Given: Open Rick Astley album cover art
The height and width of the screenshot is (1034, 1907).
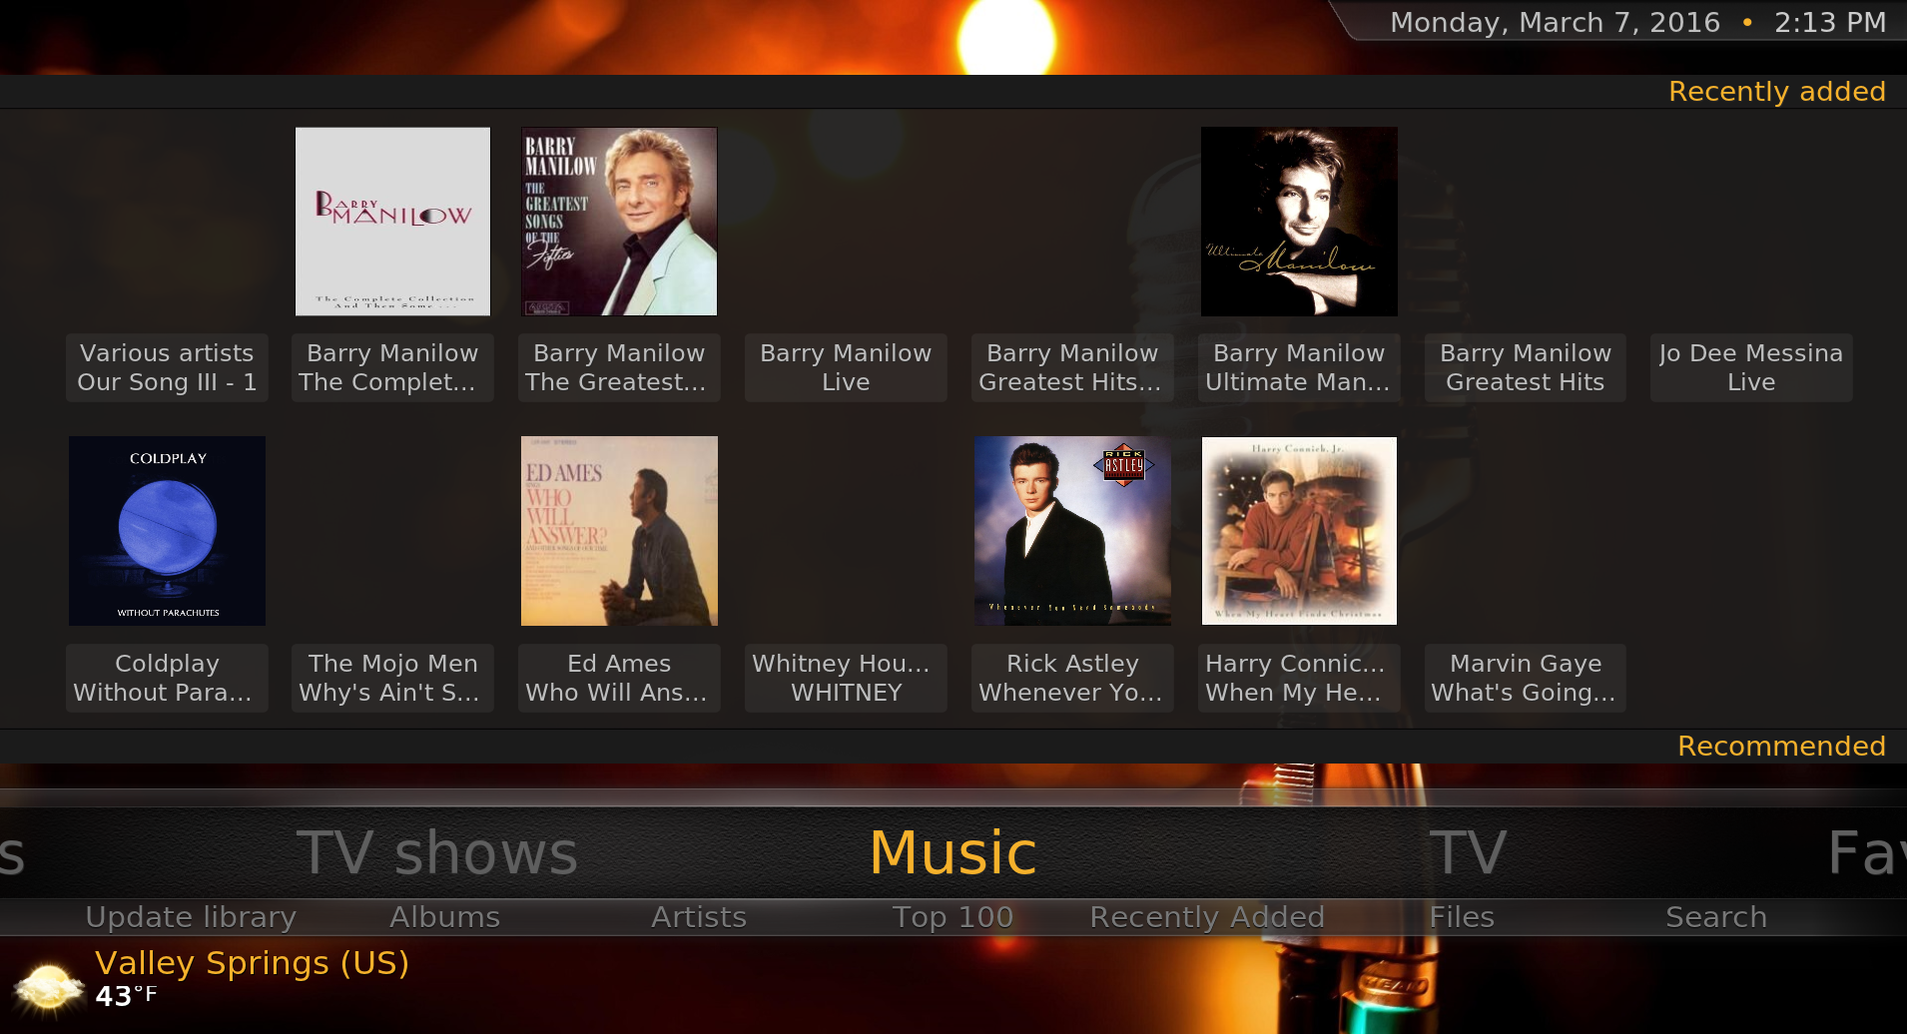Looking at the screenshot, I should tap(1072, 531).
